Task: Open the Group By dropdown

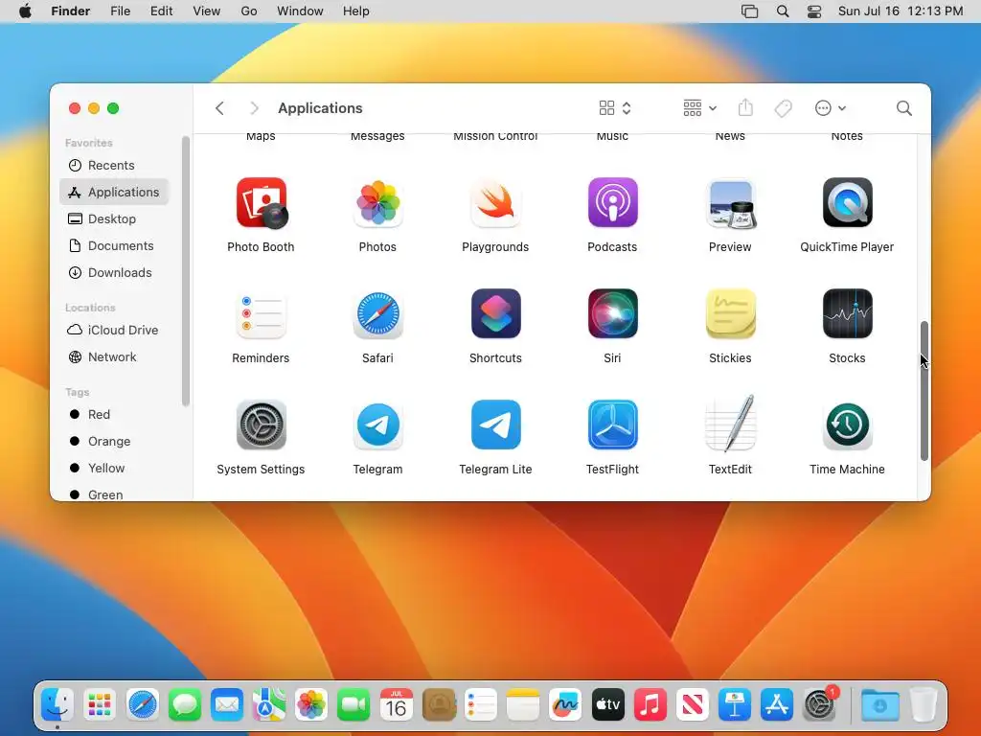Action: [x=699, y=108]
